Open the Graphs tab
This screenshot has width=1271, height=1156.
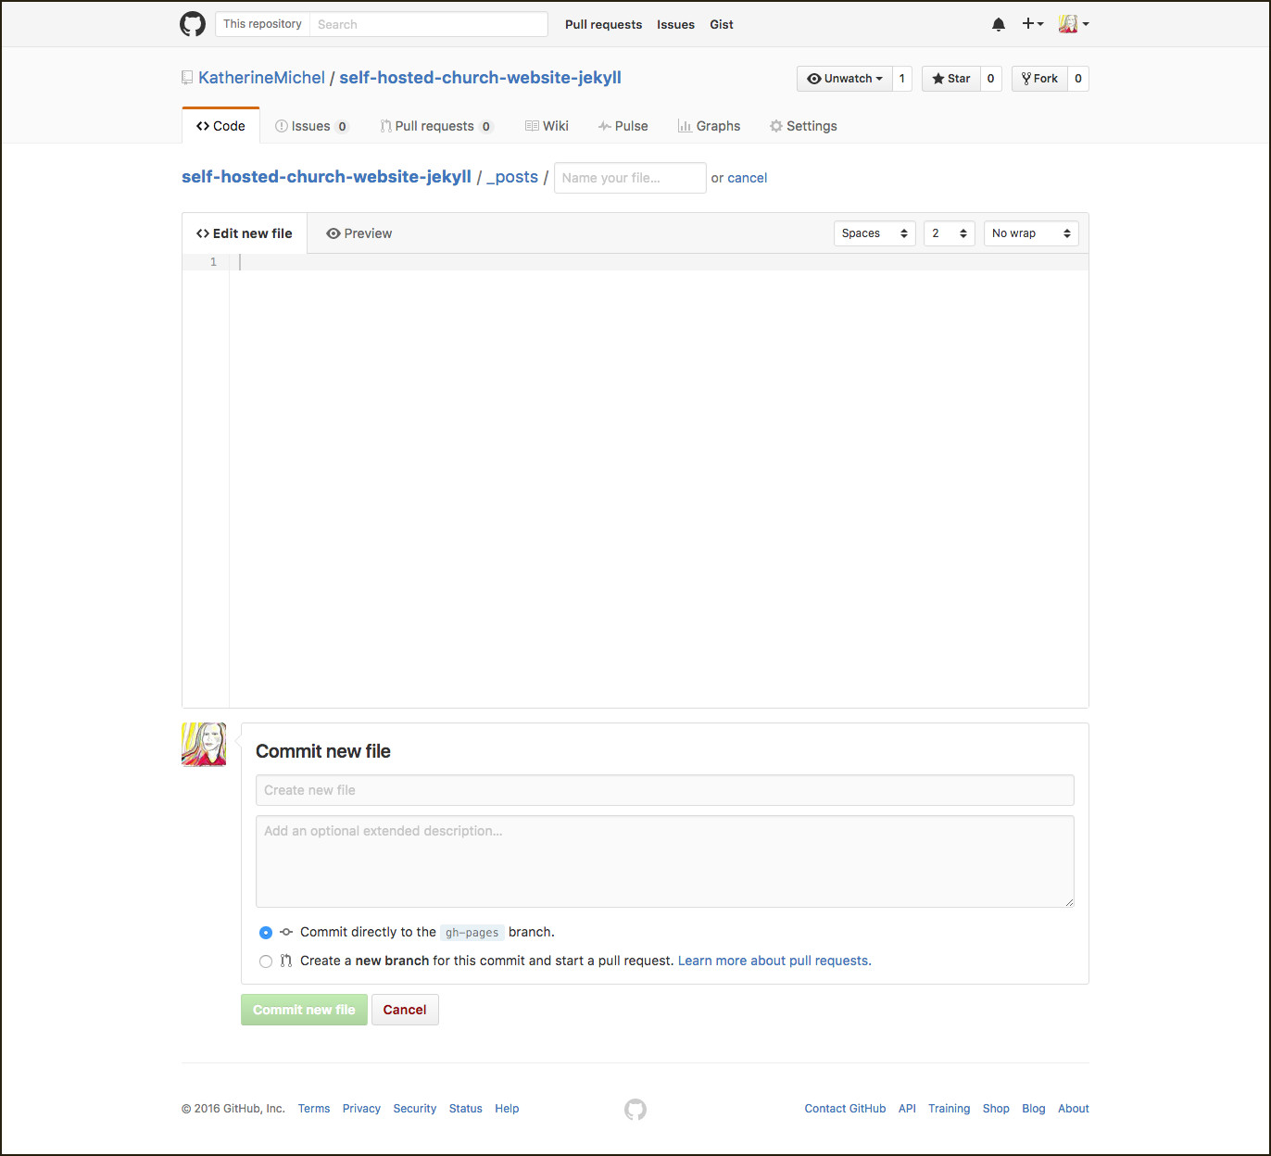click(x=709, y=126)
